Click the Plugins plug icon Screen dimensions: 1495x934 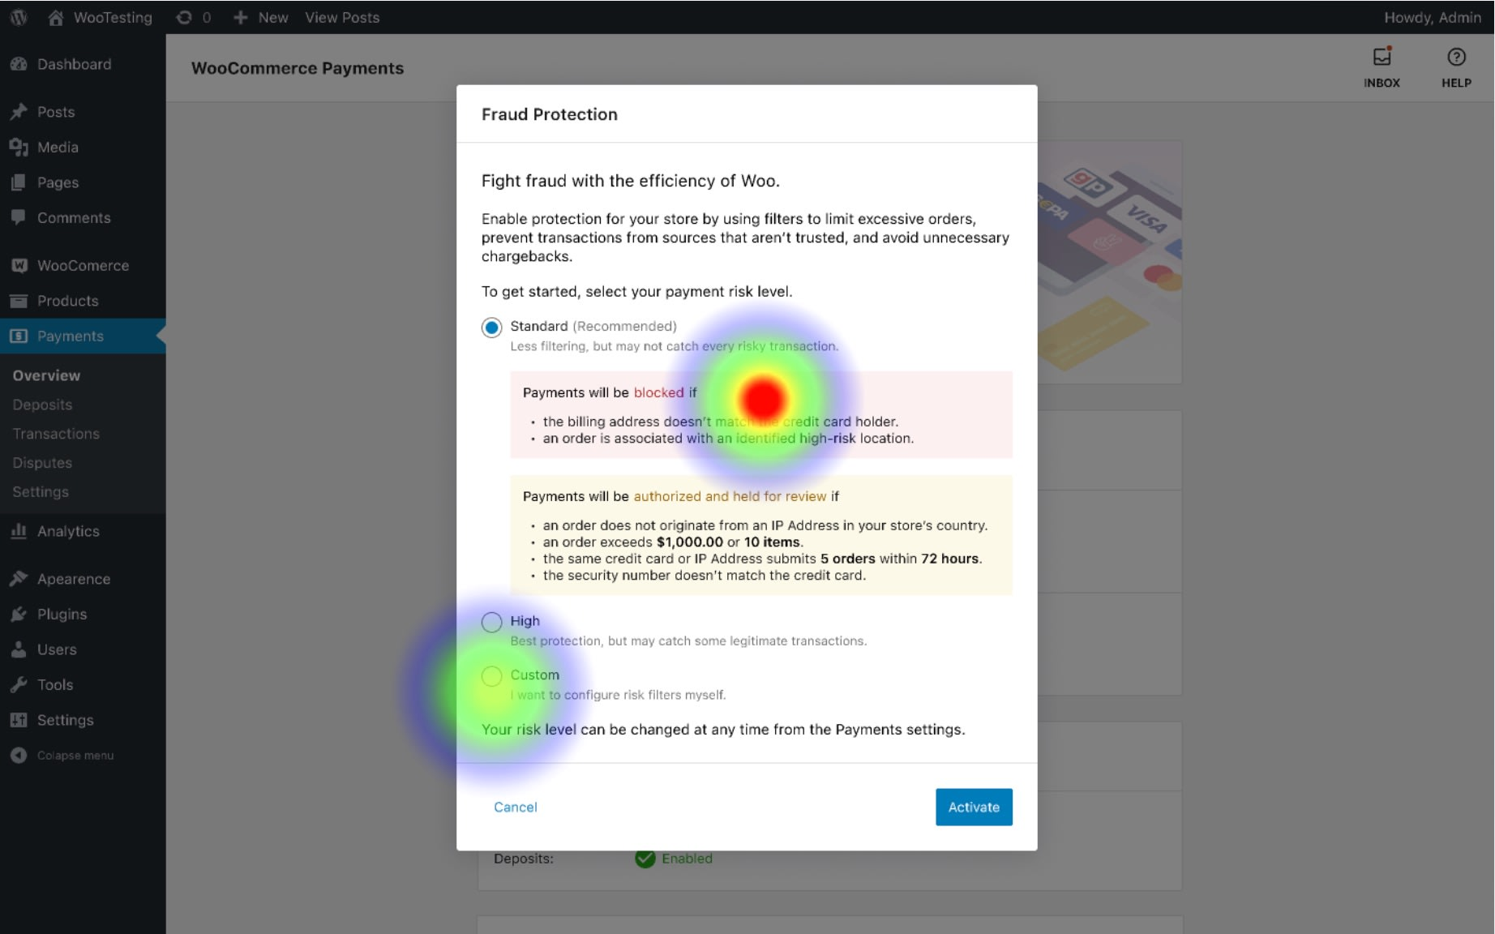click(x=19, y=614)
